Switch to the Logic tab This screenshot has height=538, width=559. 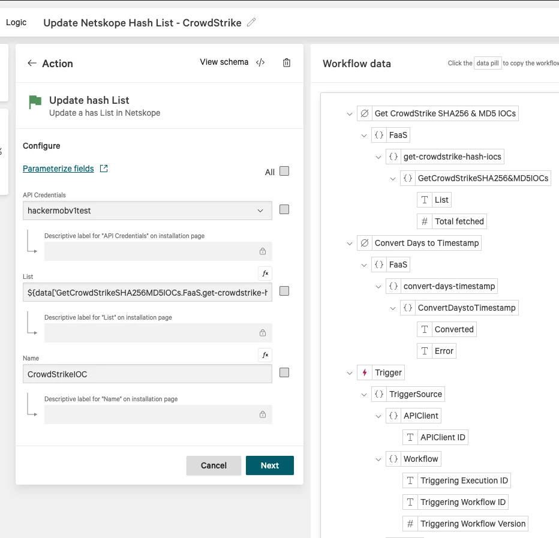pos(16,22)
